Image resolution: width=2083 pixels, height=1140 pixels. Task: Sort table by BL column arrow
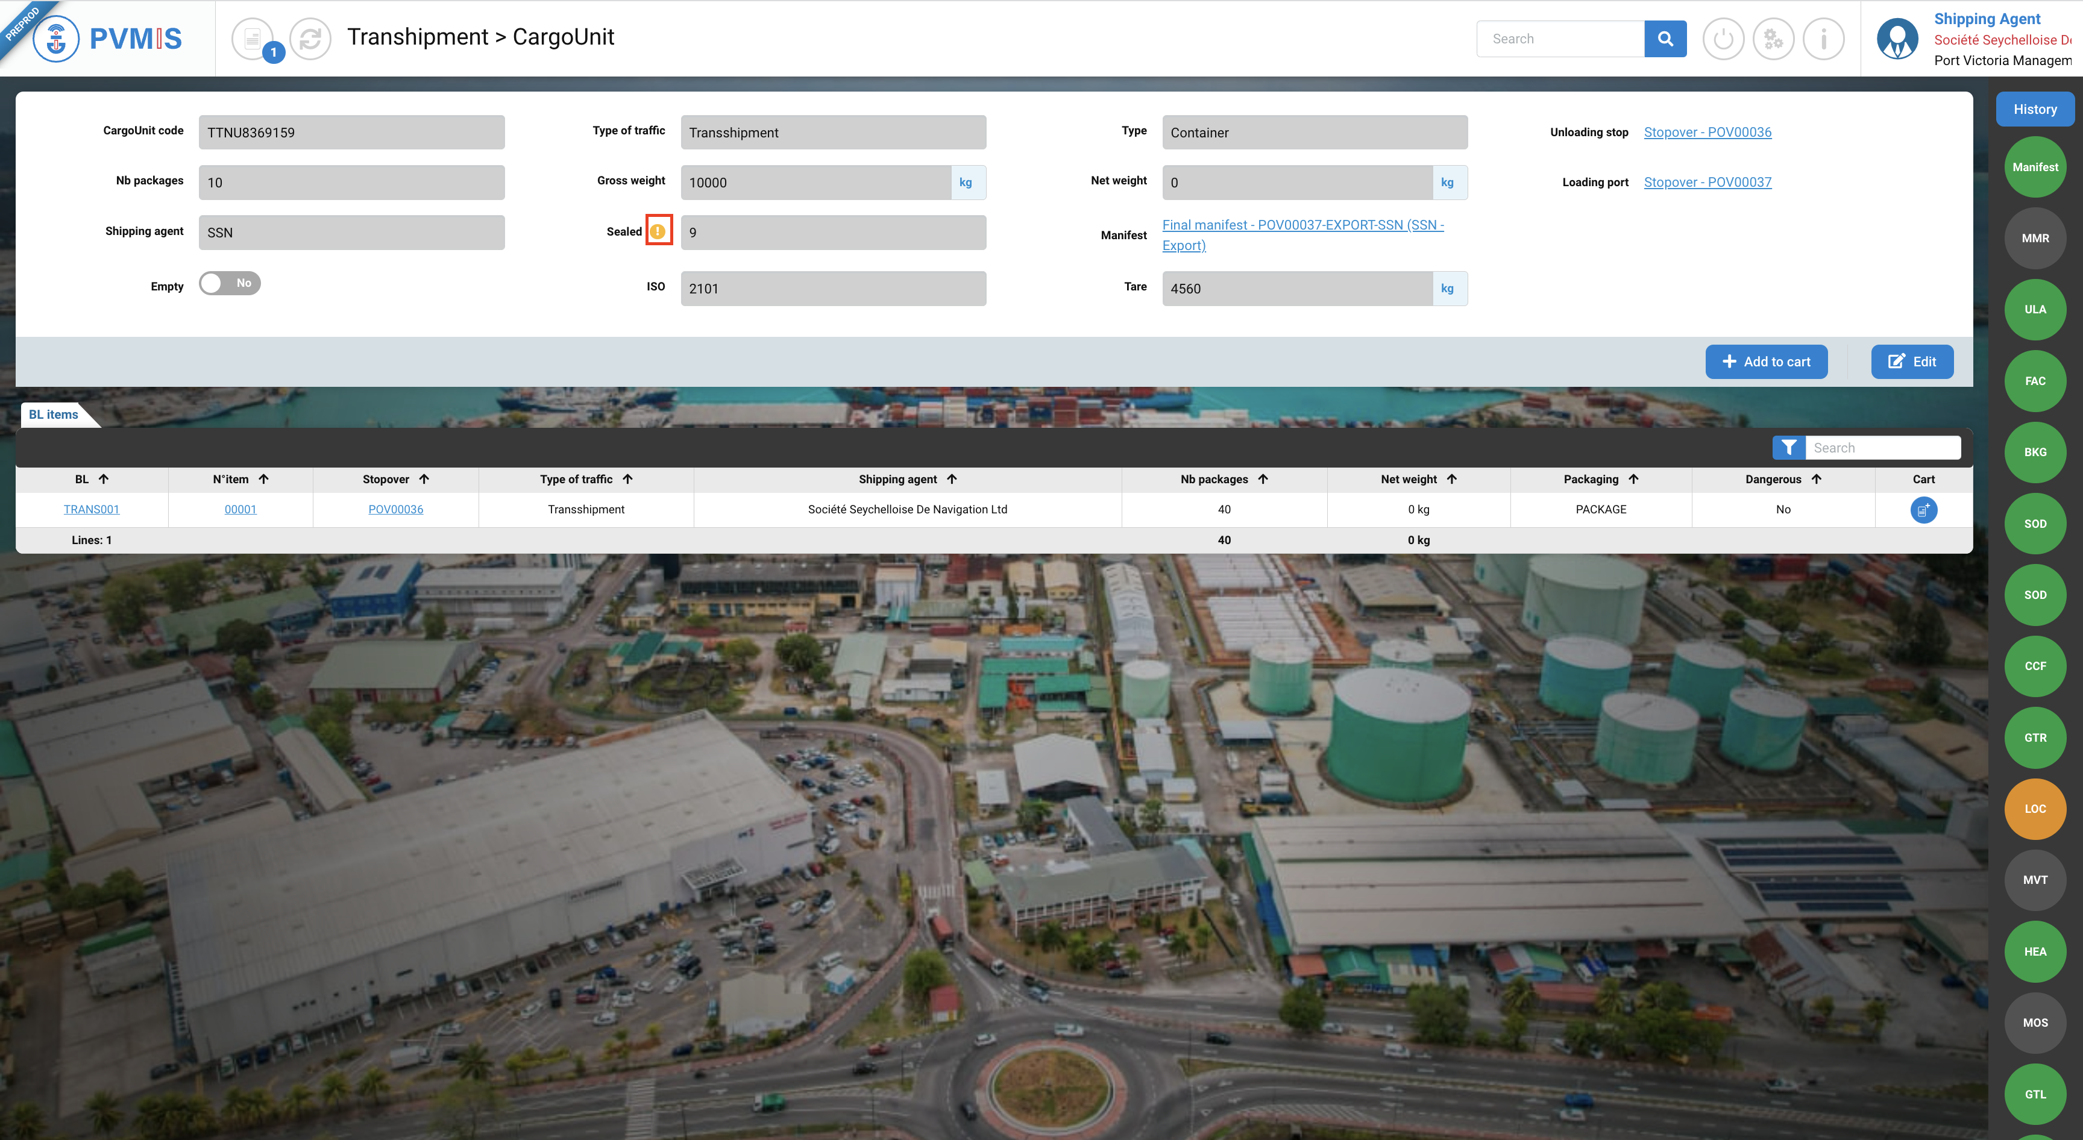pos(104,480)
